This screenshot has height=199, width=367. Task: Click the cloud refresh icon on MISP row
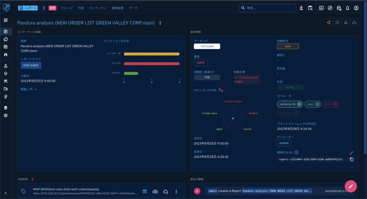[x=165, y=192]
